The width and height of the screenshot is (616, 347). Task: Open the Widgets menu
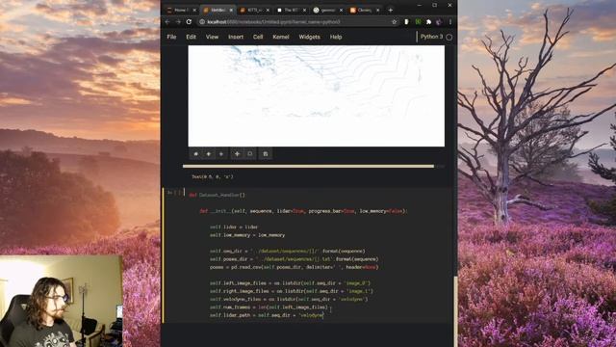point(309,37)
